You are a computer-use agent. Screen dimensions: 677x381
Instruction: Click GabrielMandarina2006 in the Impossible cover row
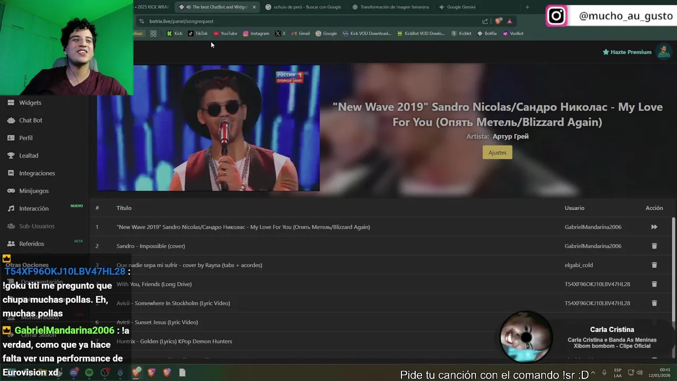tap(593, 246)
